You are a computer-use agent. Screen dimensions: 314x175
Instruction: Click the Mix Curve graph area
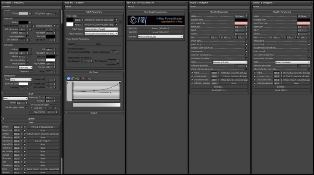pos(96,91)
